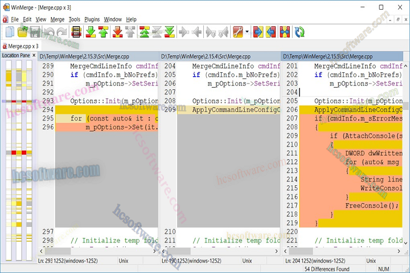Open Options via the wrench icon

click(238, 32)
